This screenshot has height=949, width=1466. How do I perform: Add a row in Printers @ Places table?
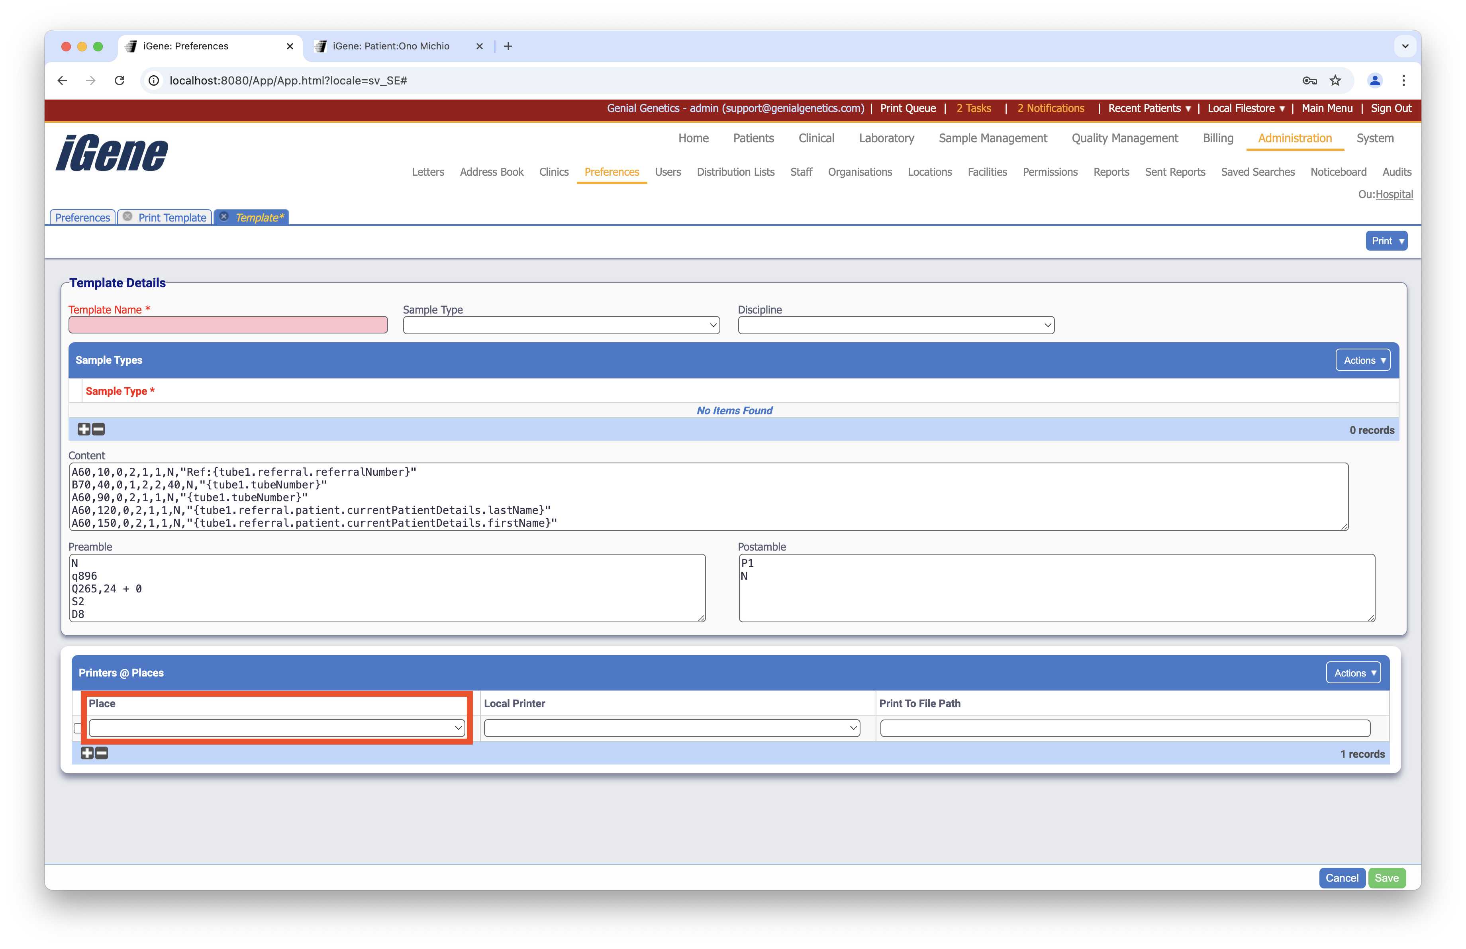pyautogui.click(x=87, y=753)
